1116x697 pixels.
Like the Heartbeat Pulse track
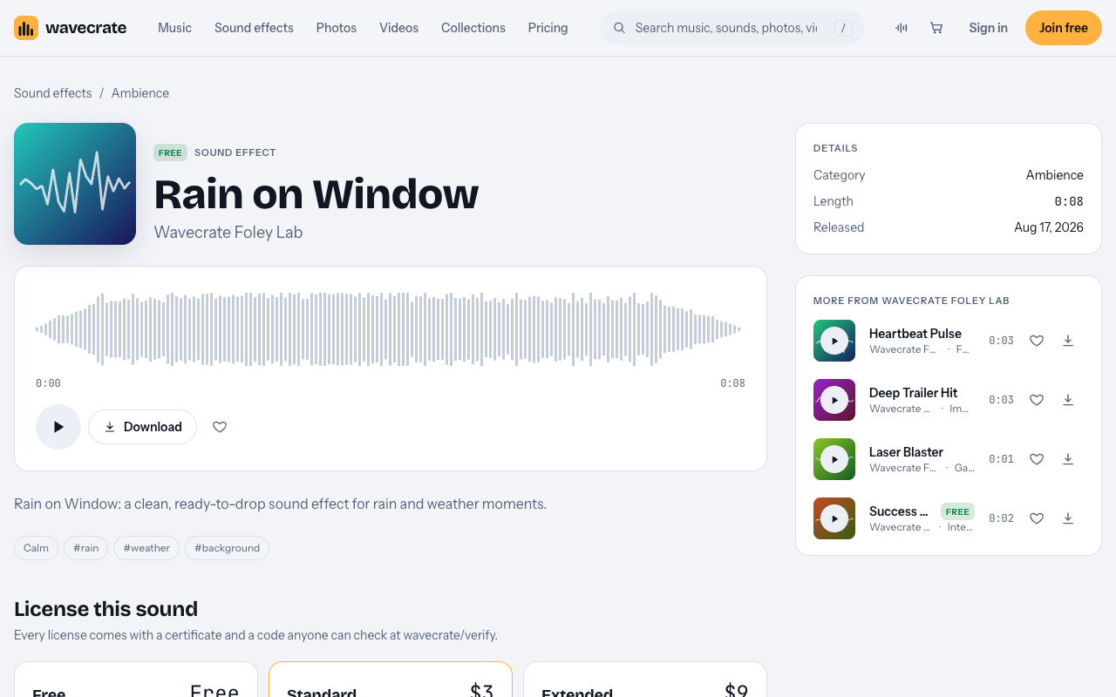pyautogui.click(x=1037, y=341)
